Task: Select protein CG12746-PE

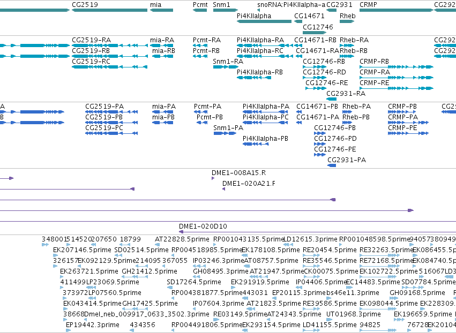Action: 320,155
